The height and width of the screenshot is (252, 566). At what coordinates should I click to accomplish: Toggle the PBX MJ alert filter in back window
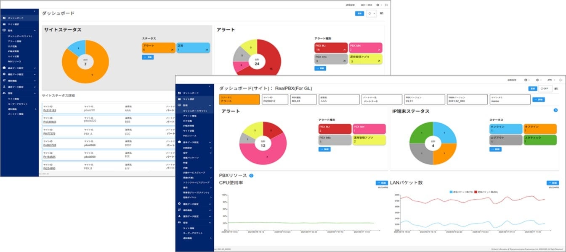click(331, 47)
